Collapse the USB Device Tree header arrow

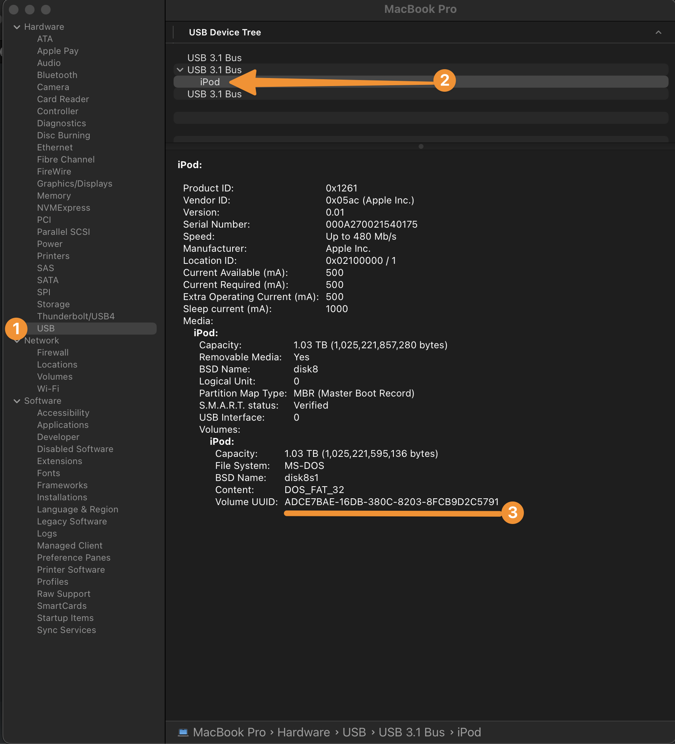point(659,32)
